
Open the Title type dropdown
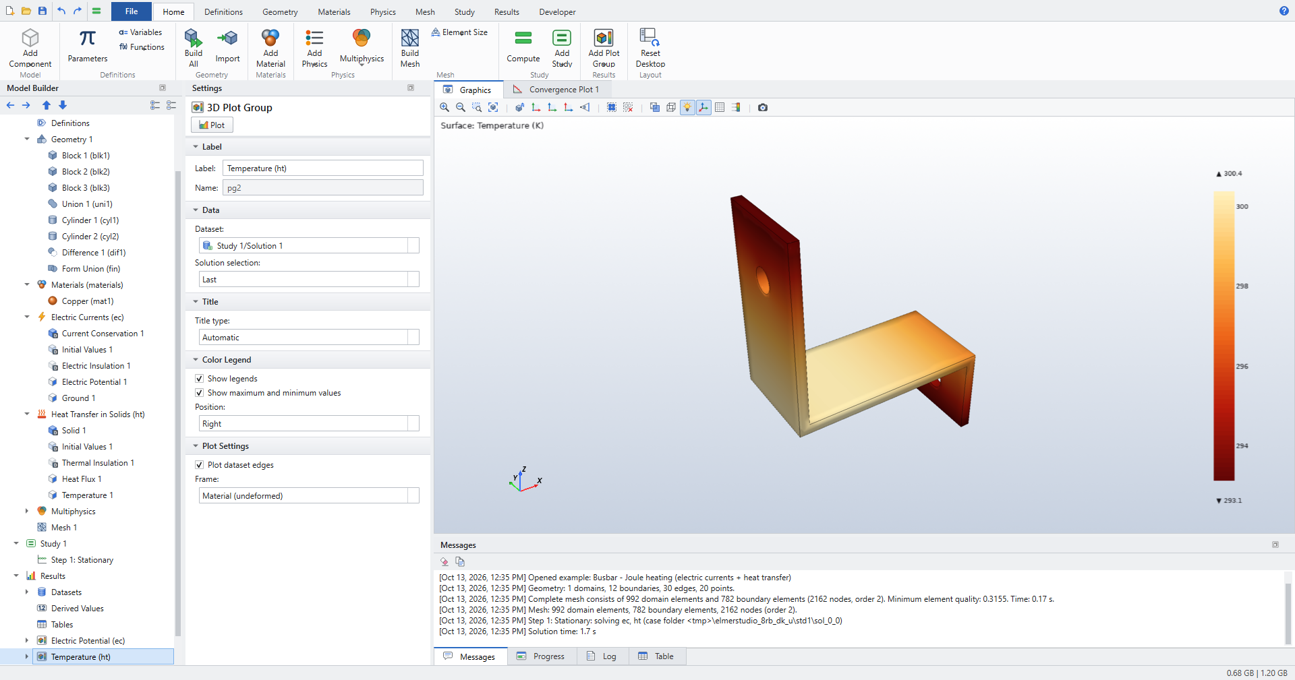point(413,338)
